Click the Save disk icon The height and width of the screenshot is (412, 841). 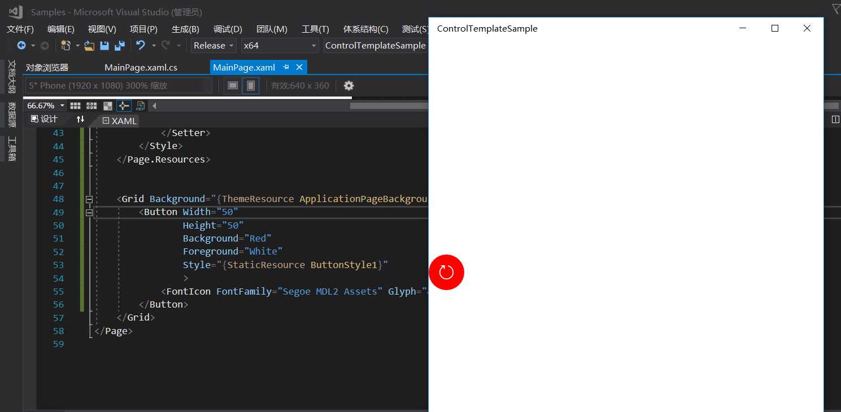104,46
